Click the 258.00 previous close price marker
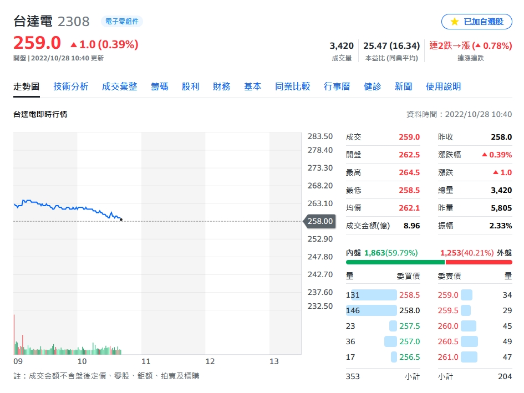 [319, 221]
